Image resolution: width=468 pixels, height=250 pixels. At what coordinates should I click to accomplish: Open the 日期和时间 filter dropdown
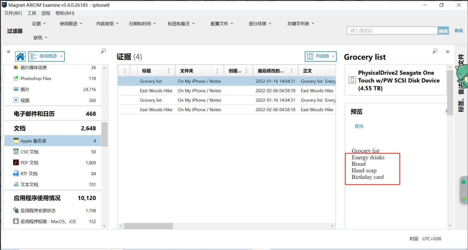click(142, 24)
